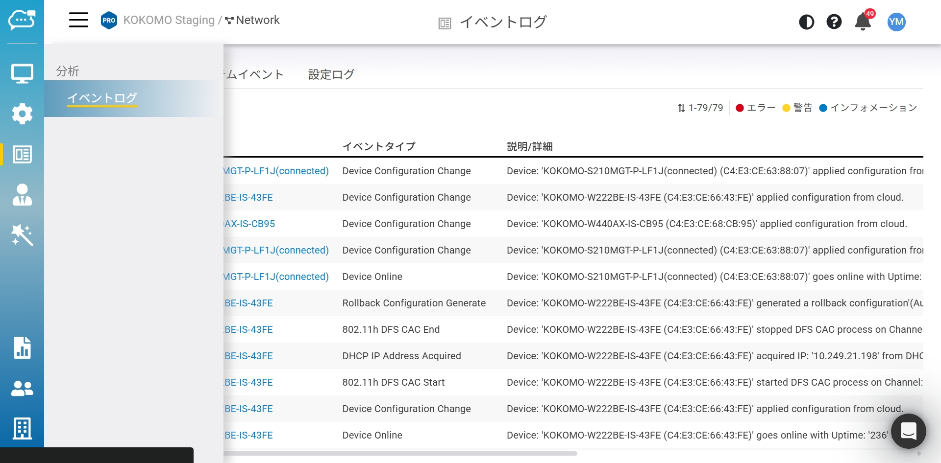Toggle the blue インフォメーション filter
Screen dimensions: 941x463
[x=868, y=108]
